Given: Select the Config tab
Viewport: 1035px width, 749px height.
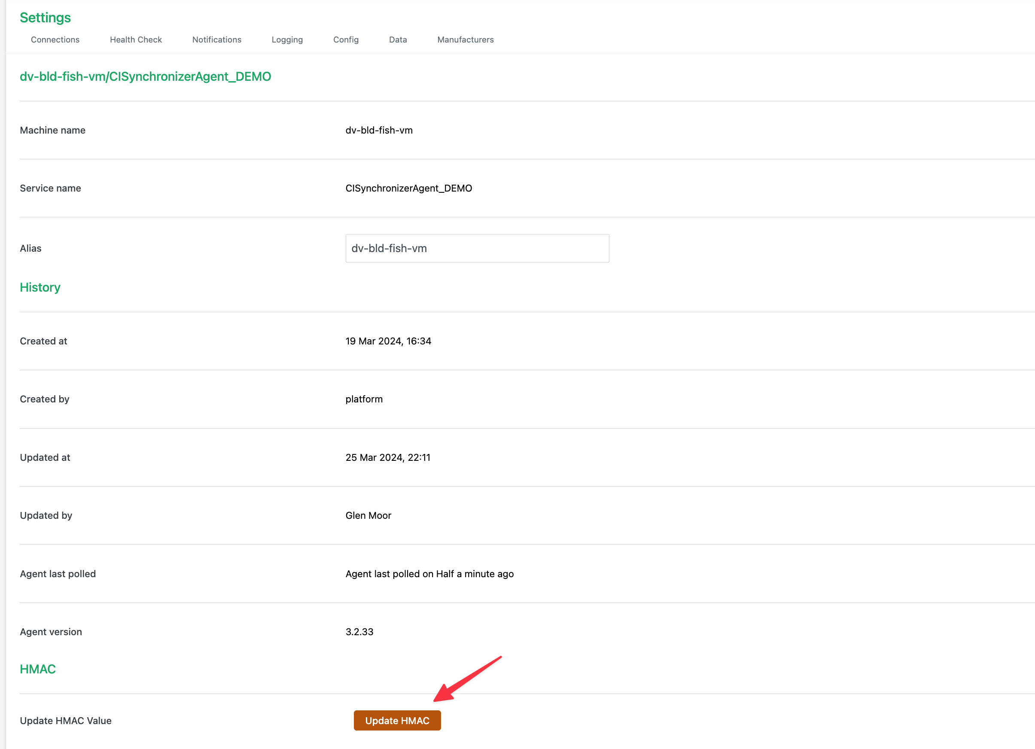Looking at the screenshot, I should 346,40.
